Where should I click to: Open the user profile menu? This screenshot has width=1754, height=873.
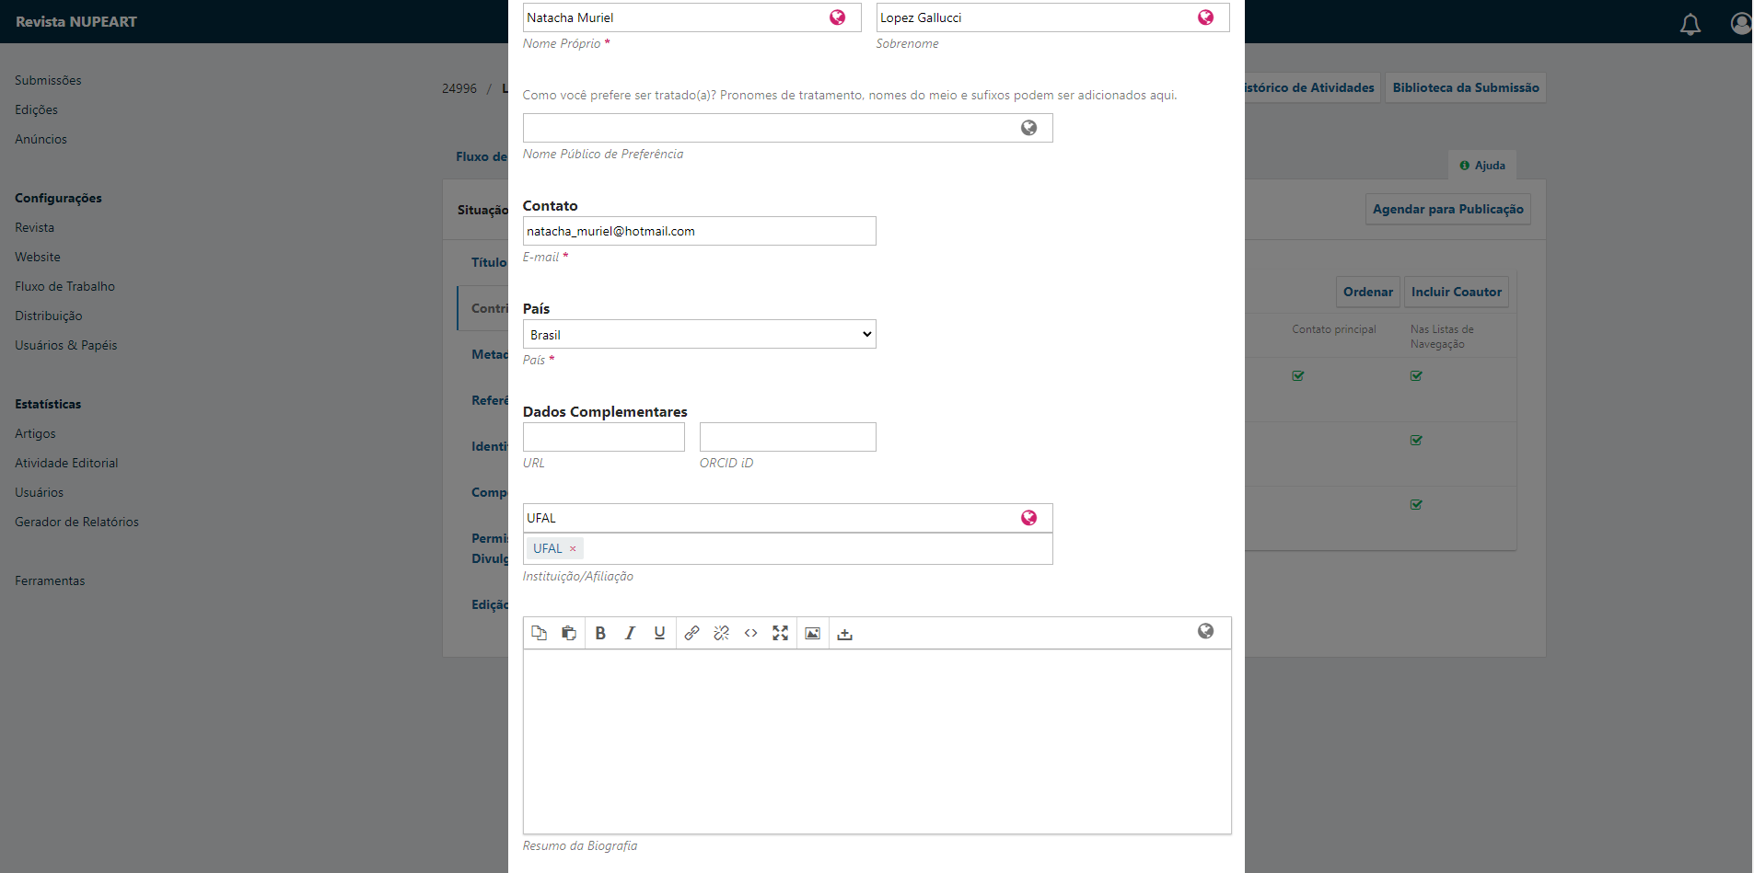(1740, 23)
